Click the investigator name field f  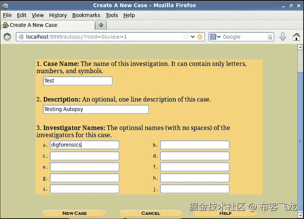tap(195, 167)
